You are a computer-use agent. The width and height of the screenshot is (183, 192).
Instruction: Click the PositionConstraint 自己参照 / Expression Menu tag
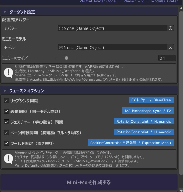click(x=131, y=143)
